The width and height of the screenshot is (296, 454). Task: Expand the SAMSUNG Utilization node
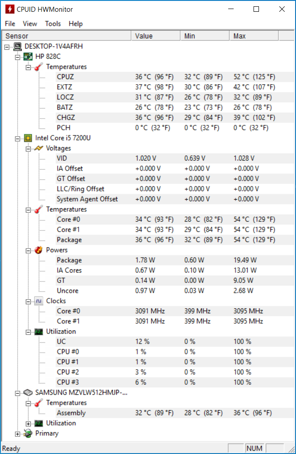[28, 424]
